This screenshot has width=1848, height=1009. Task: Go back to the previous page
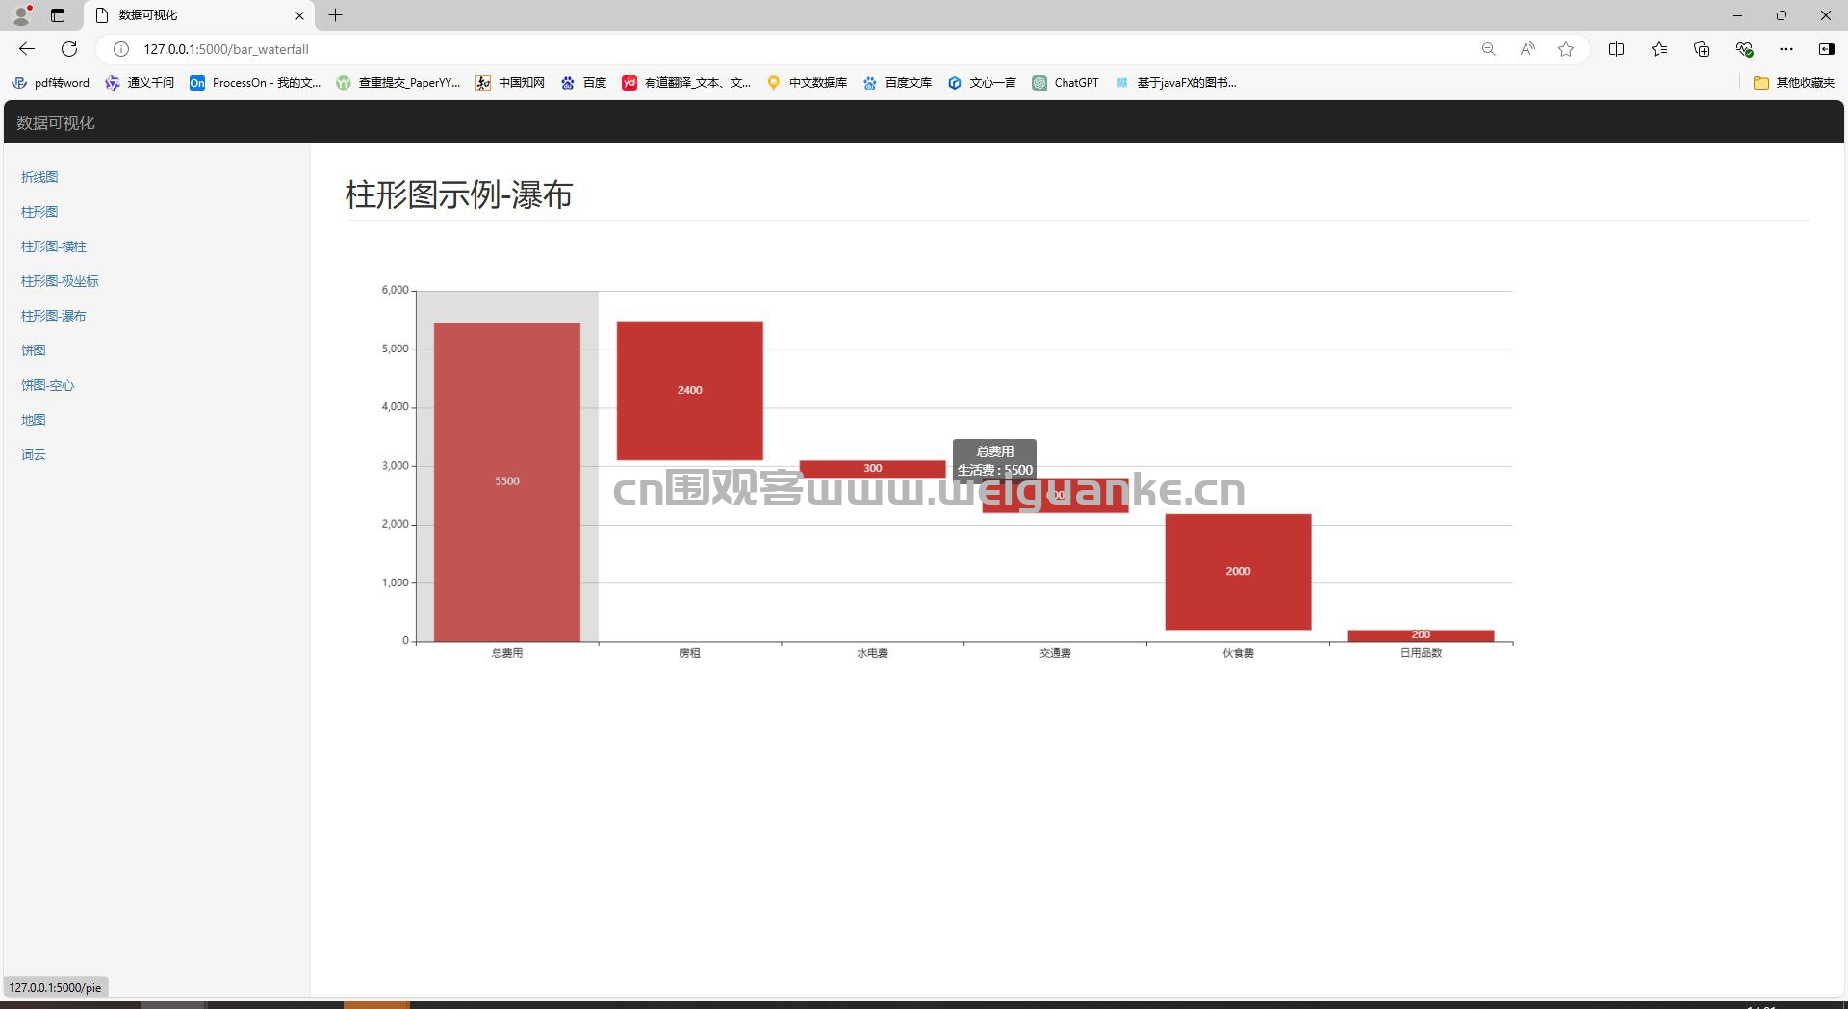point(27,49)
